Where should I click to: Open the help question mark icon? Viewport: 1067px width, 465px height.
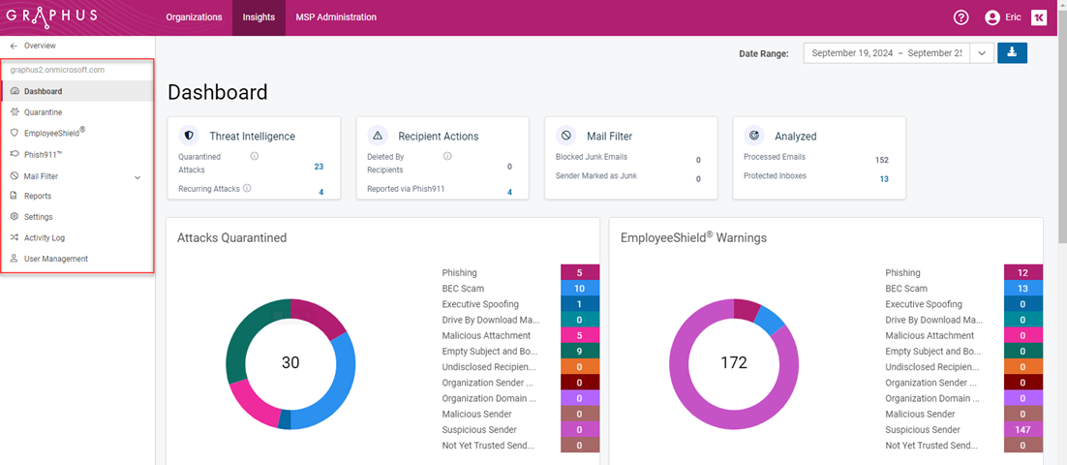(960, 18)
